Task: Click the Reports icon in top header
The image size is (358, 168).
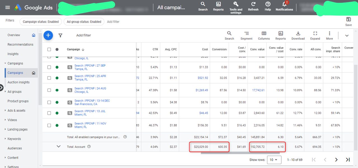Action: pyautogui.click(x=218, y=4)
